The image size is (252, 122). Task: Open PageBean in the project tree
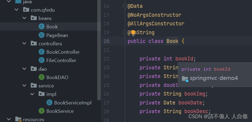coord(57,35)
